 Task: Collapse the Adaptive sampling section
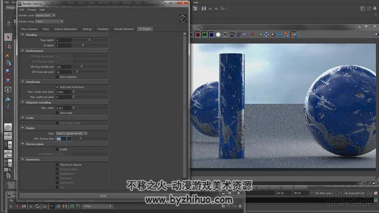[23, 102]
